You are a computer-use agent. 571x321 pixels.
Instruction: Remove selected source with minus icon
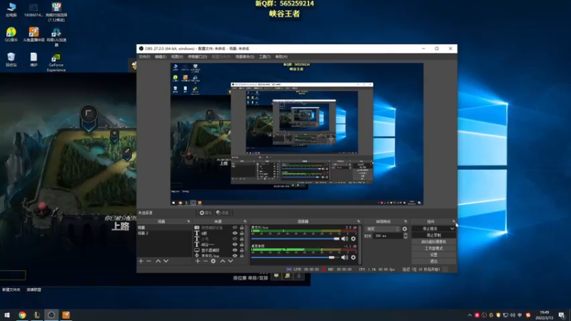pyautogui.click(x=206, y=261)
